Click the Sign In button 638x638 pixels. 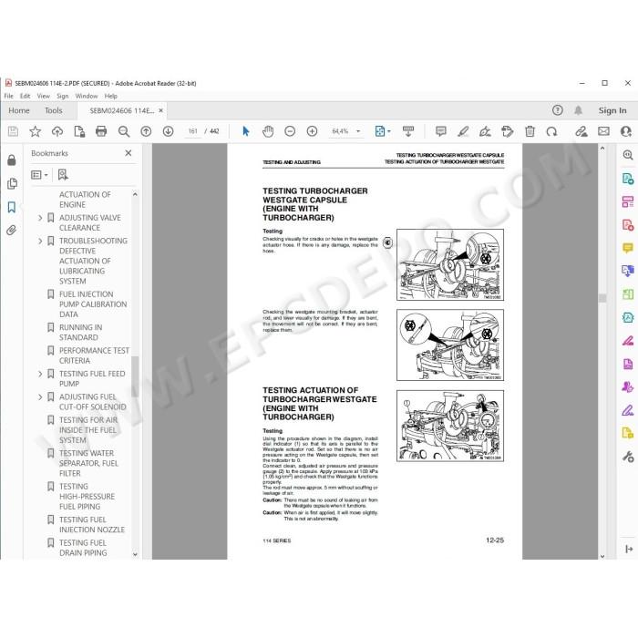pyautogui.click(x=612, y=110)
